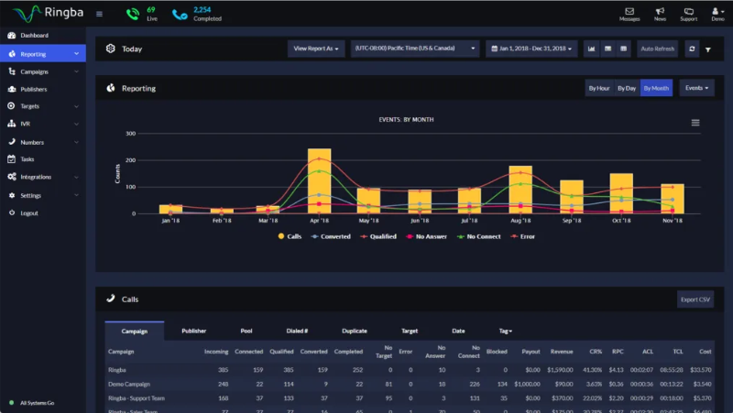Viewport: 733px width, 413px height.
Task: Switch chart grouping to By Day
Action: tap(627, 88)
